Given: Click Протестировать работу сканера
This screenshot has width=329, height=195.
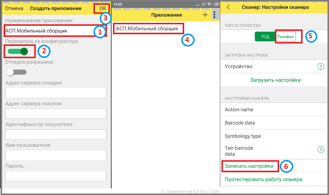Looking at the screenshot, I should [263, 179].
